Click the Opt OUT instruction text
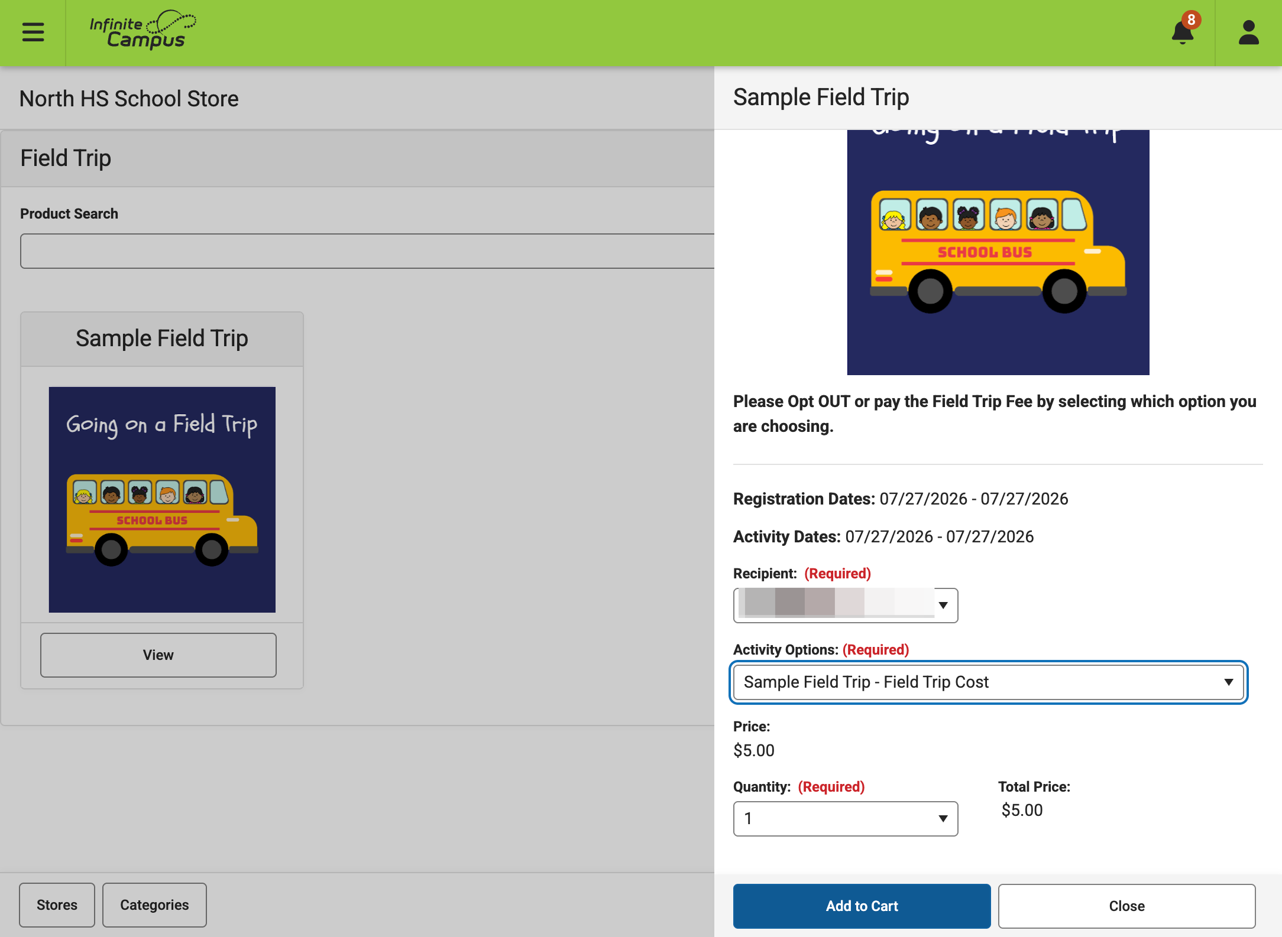The image size is (1282, 937). pos(995,414)
